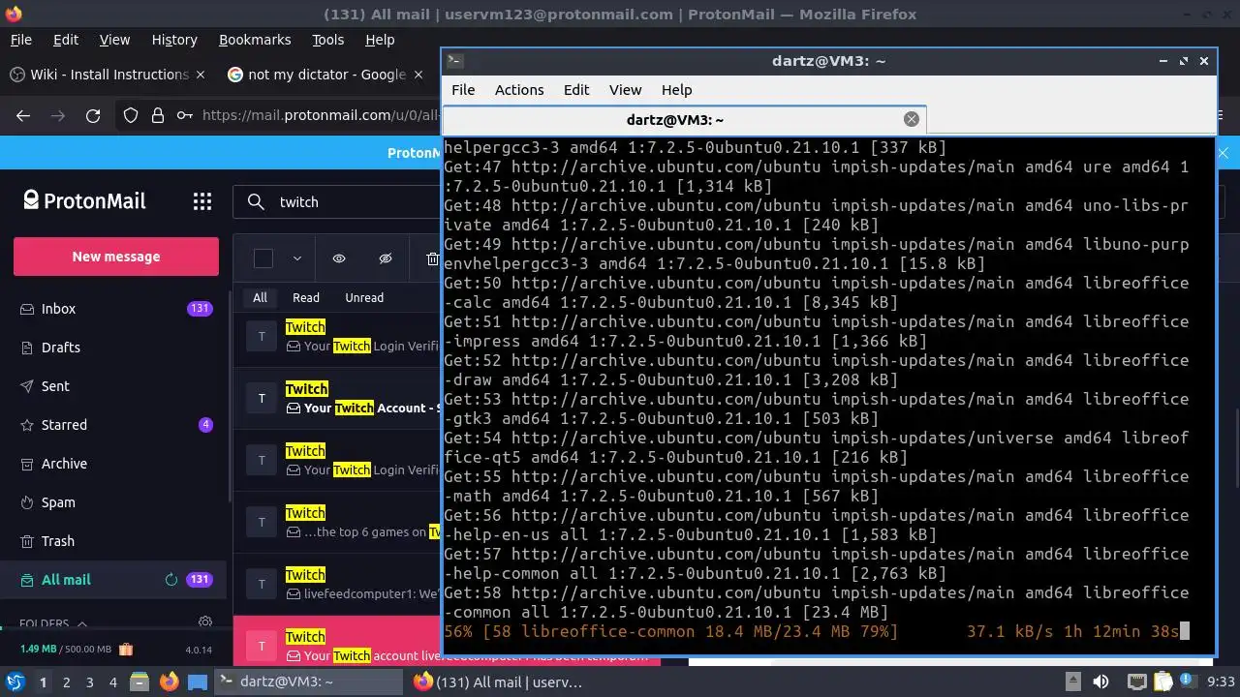Image resolution: width=1240 pixels, height=697 pixels.
Task: Click the gift box upgrade icon
Action: [x=126, y=650]
